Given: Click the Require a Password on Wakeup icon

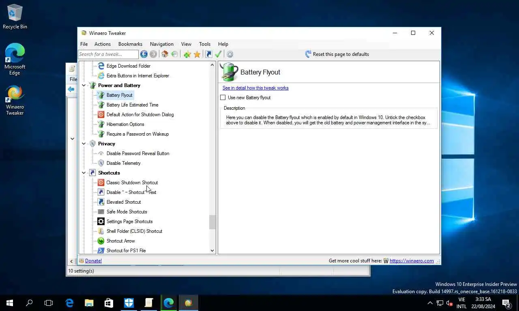Looking at the screenshot, I should click(x=101, y=134).
